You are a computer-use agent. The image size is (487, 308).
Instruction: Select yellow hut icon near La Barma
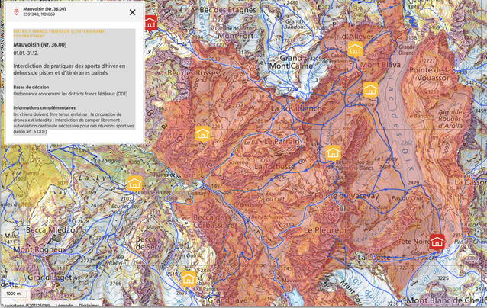[370, 89]
